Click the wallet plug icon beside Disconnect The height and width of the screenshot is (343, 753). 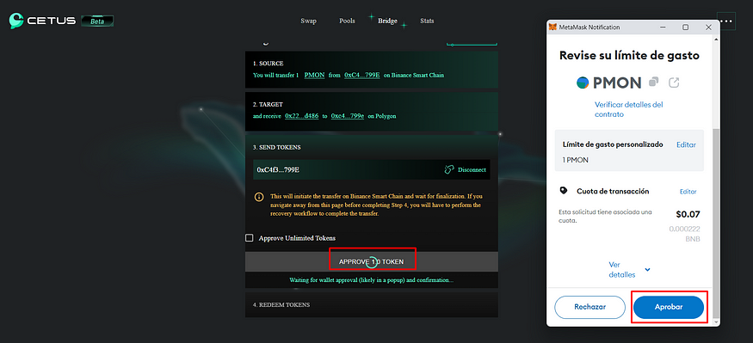[449, 170]
